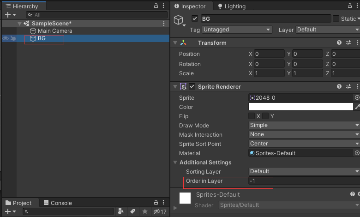Toggle the Static checkbox
The width and height of the screenshot is (360, 217).
[336, 18]
